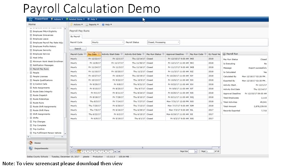
Task: Select the pay run row coded 9KC
Action: coord(145,63)
